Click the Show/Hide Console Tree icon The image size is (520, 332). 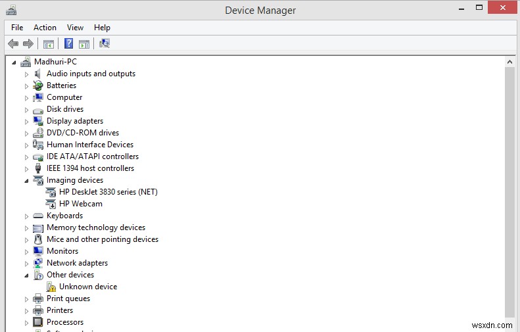[48, 44]
